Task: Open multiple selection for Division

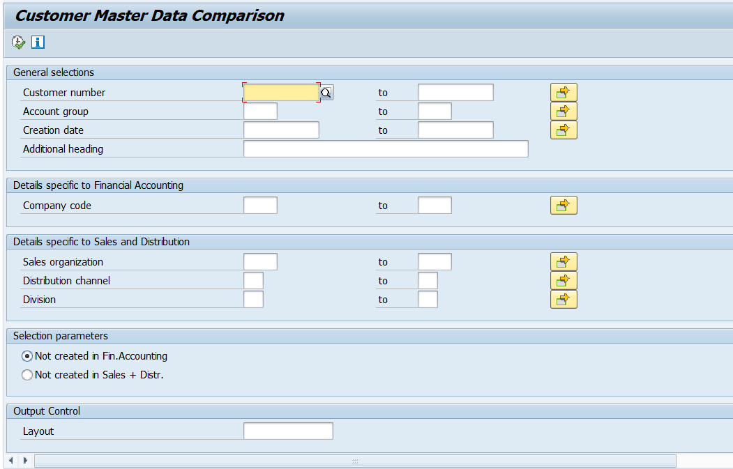Action: (564, 299)
